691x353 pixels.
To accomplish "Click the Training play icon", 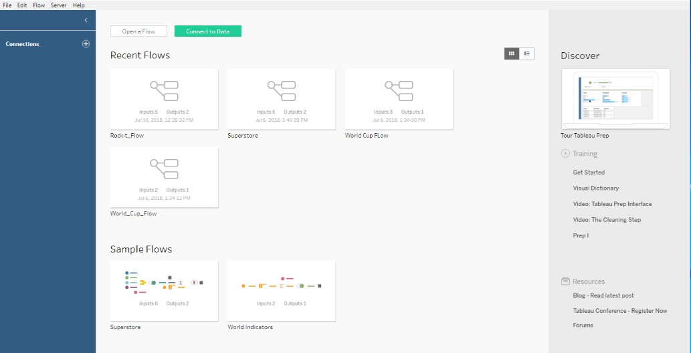I will pos(565,153).
